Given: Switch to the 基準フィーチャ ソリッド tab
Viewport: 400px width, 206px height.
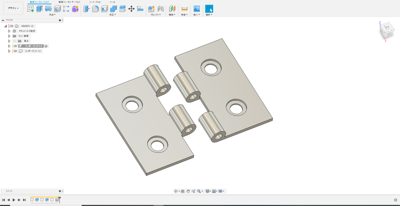Looking at the screenshot, I should coord(39,2).
